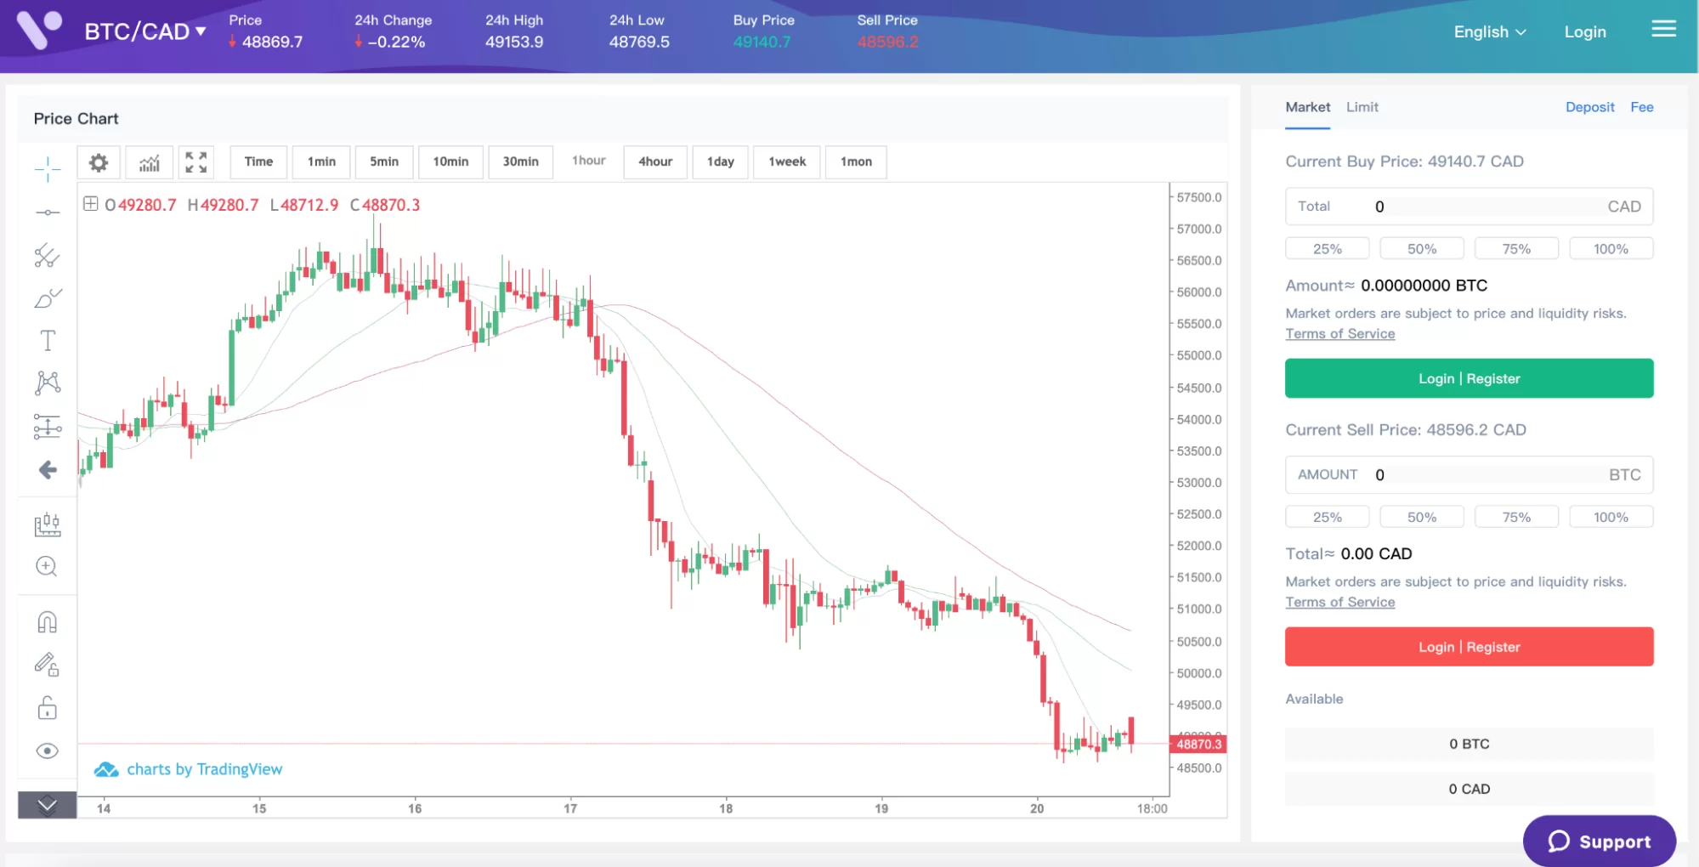
Task: Select the 10min interval
Action: (450, 161)
